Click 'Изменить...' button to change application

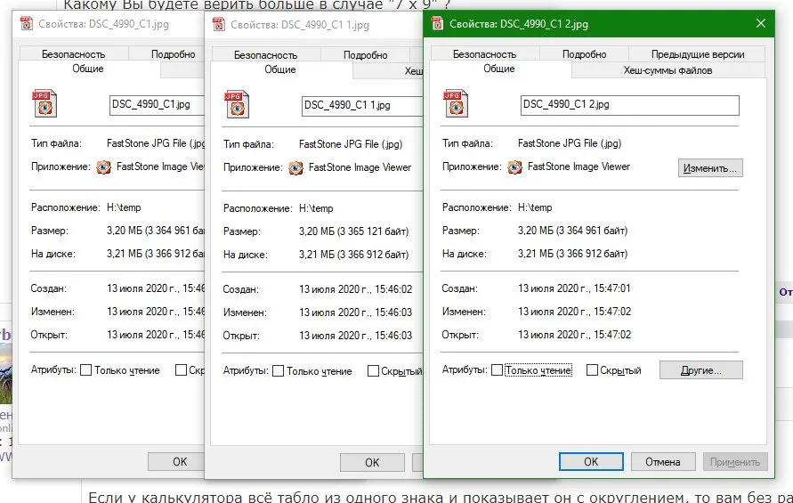pyautogui.click(x=710, y=168)
